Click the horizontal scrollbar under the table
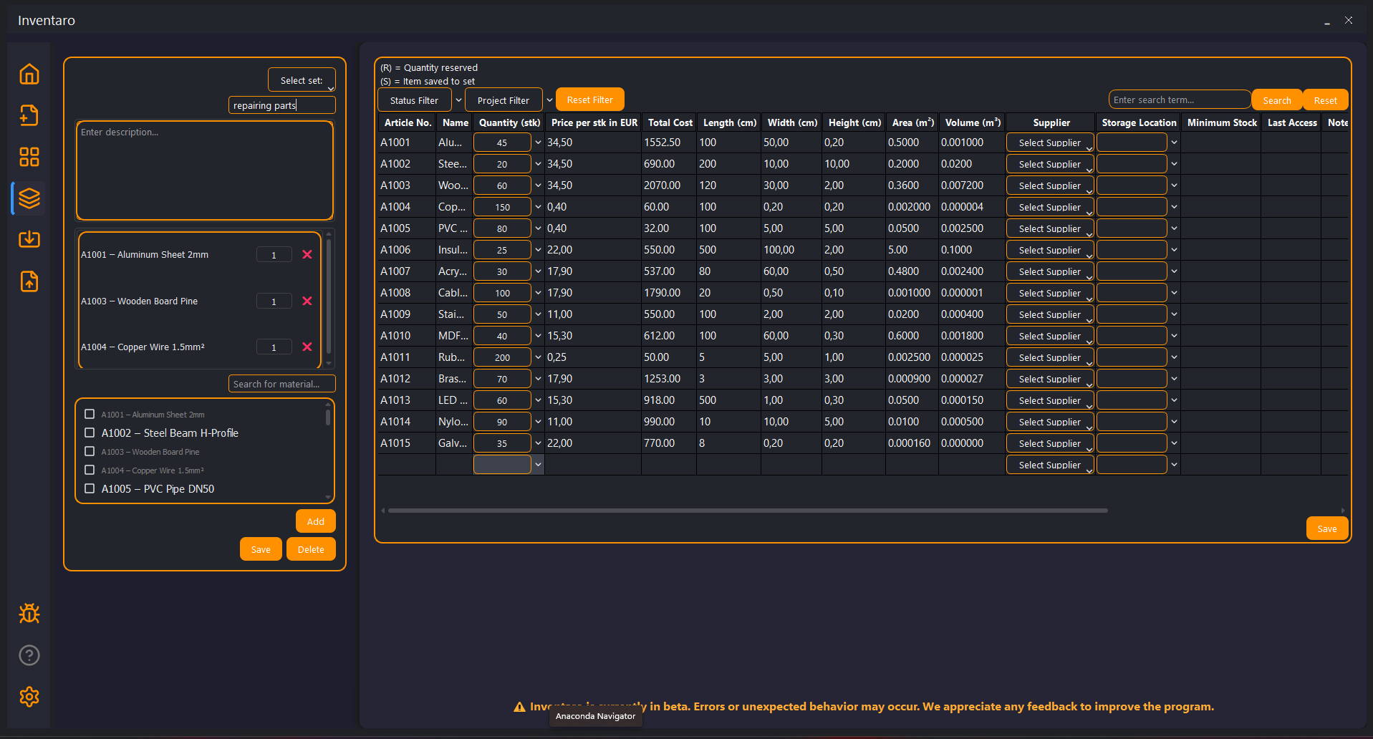The width and height of the screenshot is (1373, 739). [748, 511]
